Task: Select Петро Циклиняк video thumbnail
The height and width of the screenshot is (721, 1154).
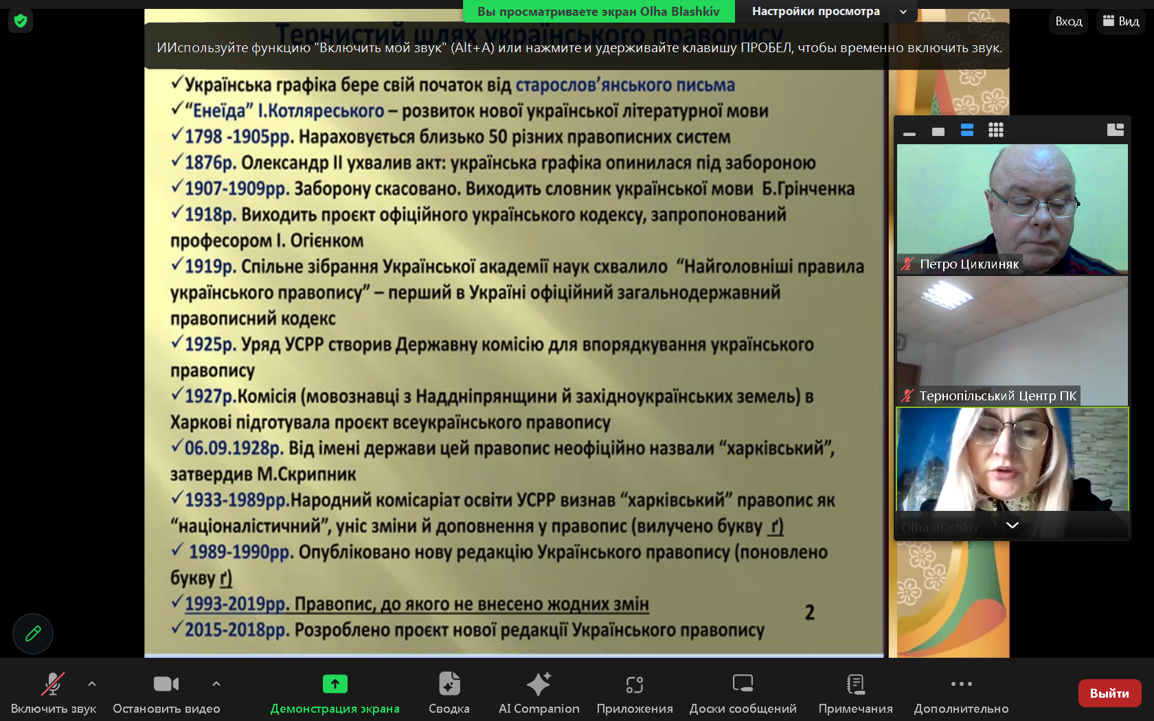Action: [x=1012, y=209]
